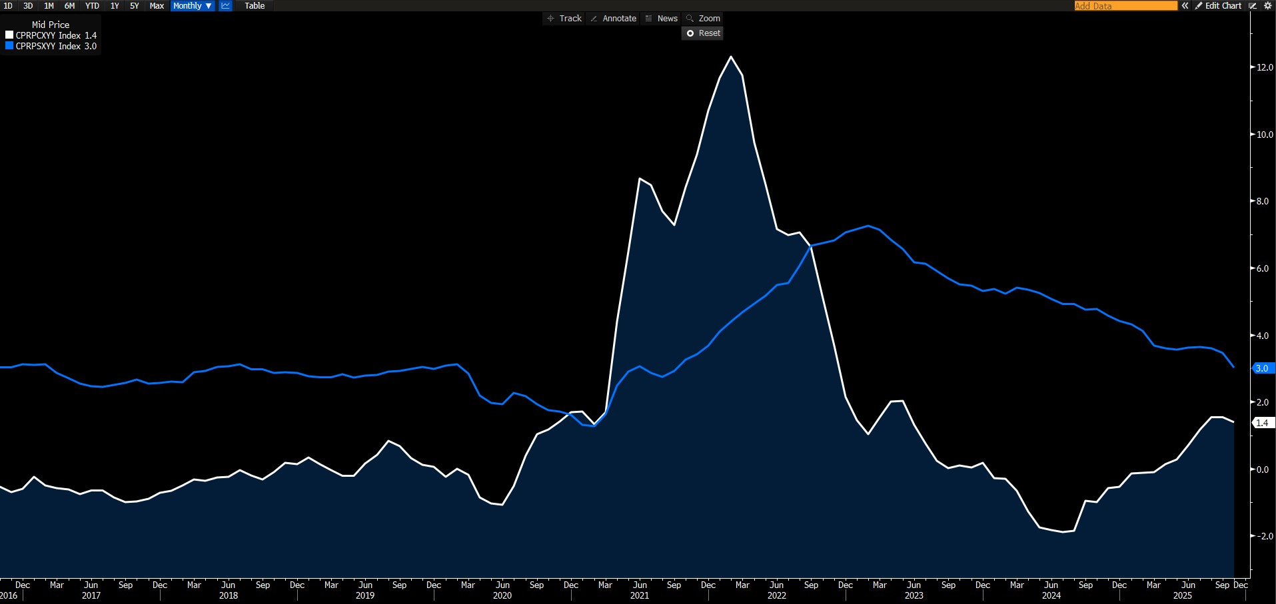Select the 1Y time range
Viewport: 1276px width, 604px height.
tap(115, 5)
